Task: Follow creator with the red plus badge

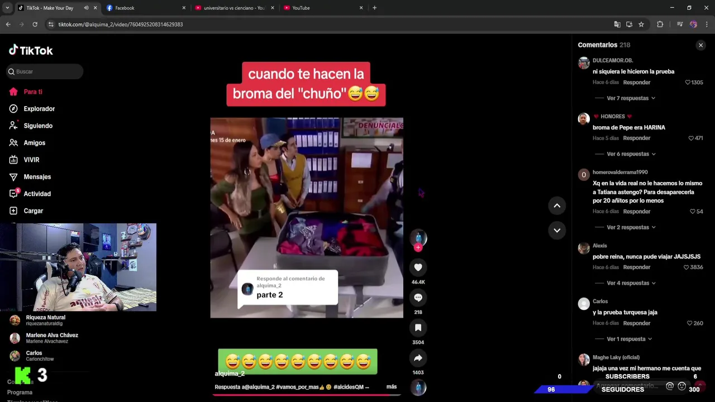Action: click(x=418, y=247)
